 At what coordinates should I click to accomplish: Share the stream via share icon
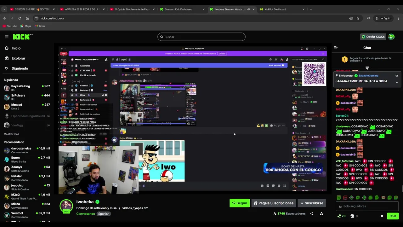(x=311, y=213)
